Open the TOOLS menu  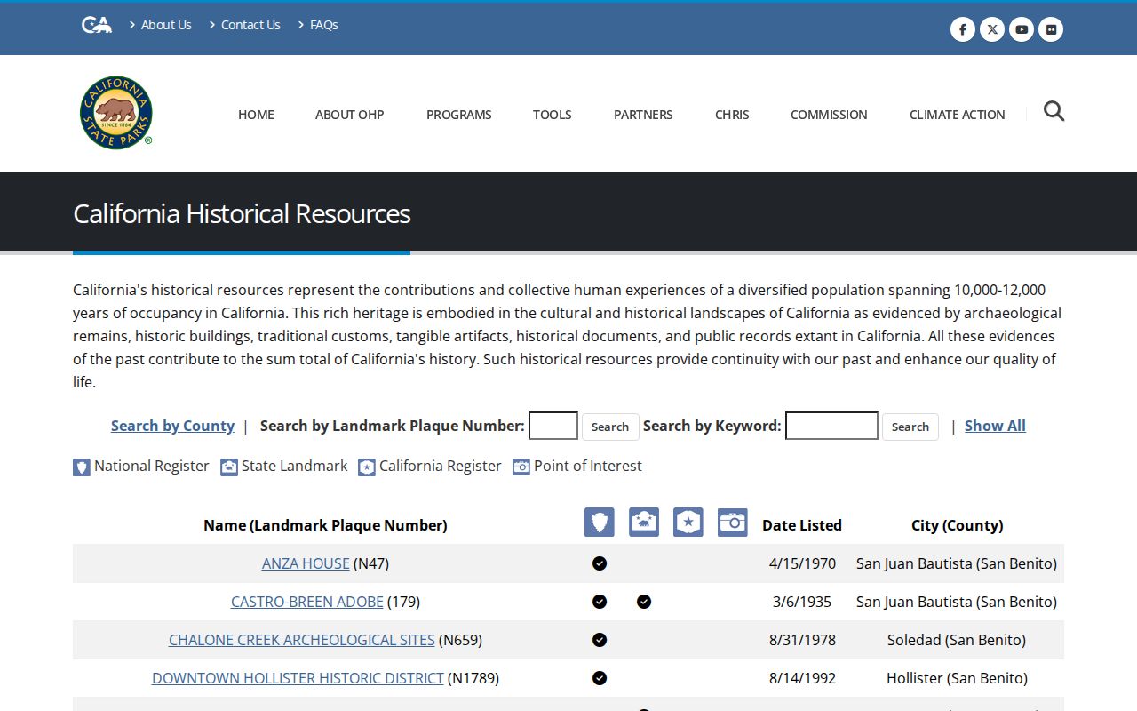[x=553, y=115]
